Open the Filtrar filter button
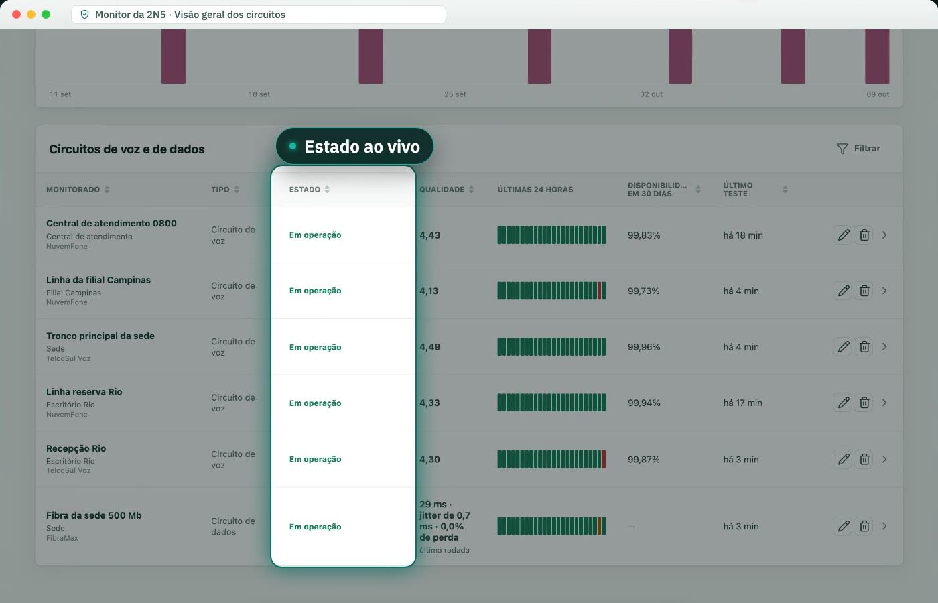 pyautogui.click(x=858, y=149)
